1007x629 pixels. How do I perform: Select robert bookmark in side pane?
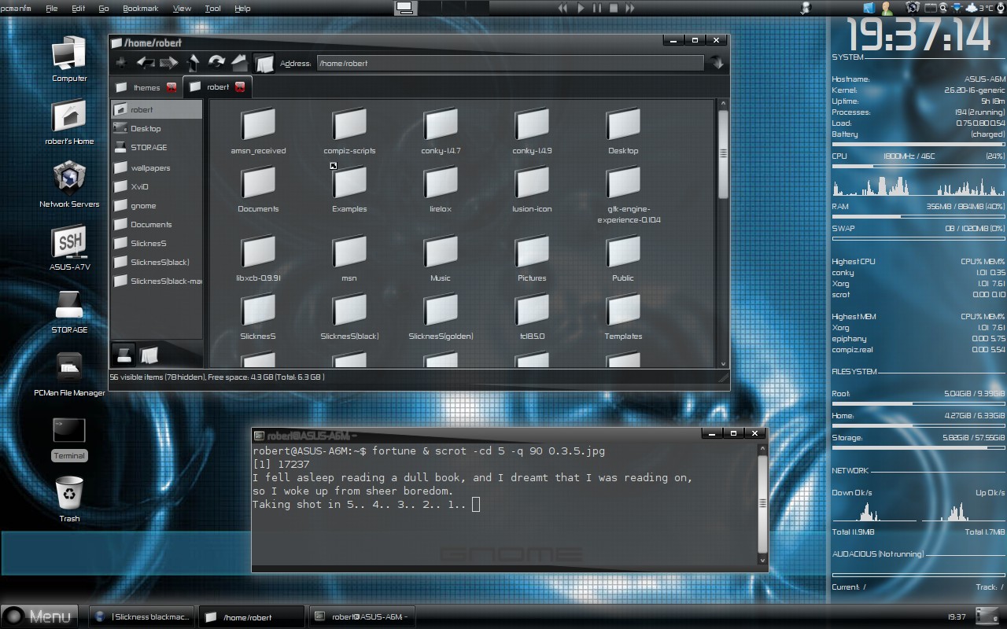[x=157, y=109]
